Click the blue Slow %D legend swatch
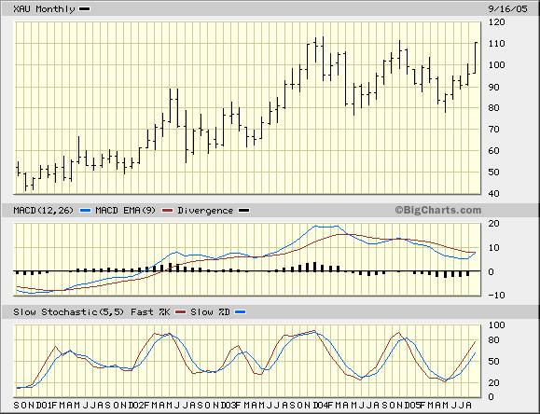540x414 pixels. tap(240, 312)
